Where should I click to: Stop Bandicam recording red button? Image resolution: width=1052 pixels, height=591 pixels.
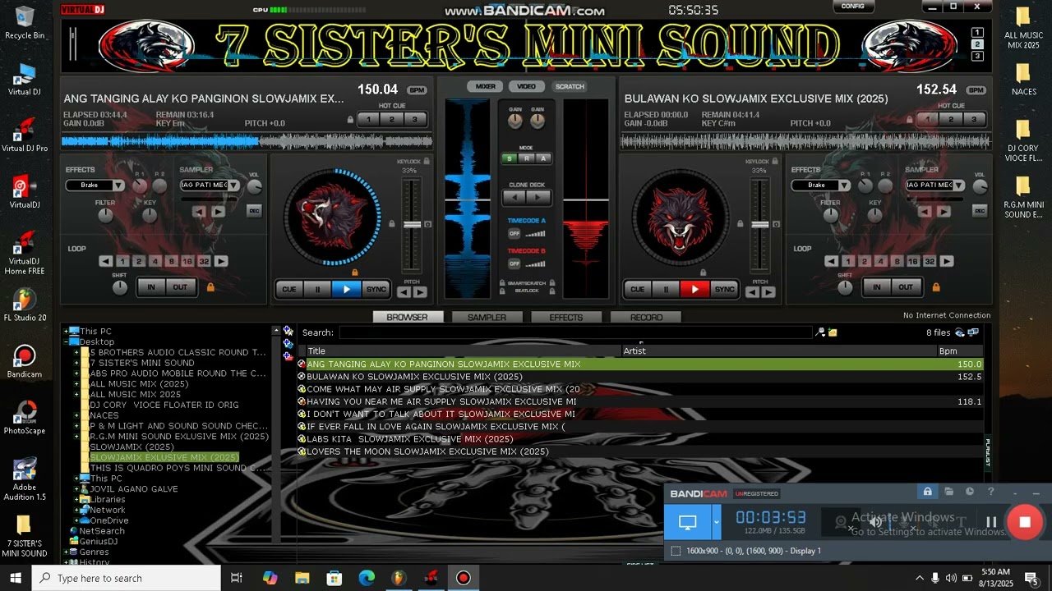1024,522
